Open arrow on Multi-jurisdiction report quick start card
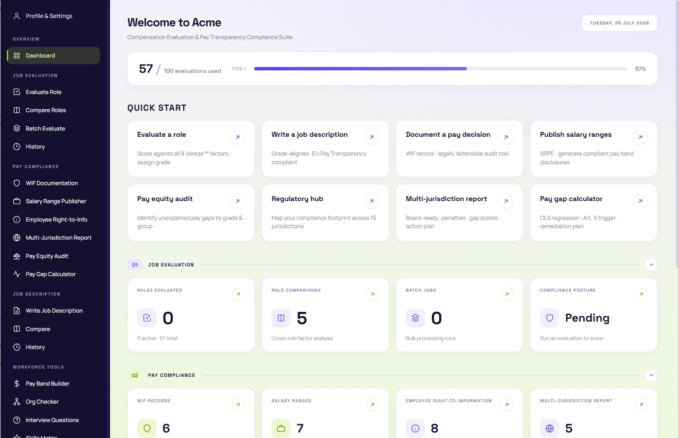Screen dimensions: 679x438 [x=506, y=201]
